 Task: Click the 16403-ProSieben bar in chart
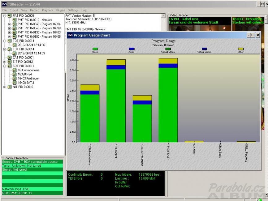click(x=142, y=119)
